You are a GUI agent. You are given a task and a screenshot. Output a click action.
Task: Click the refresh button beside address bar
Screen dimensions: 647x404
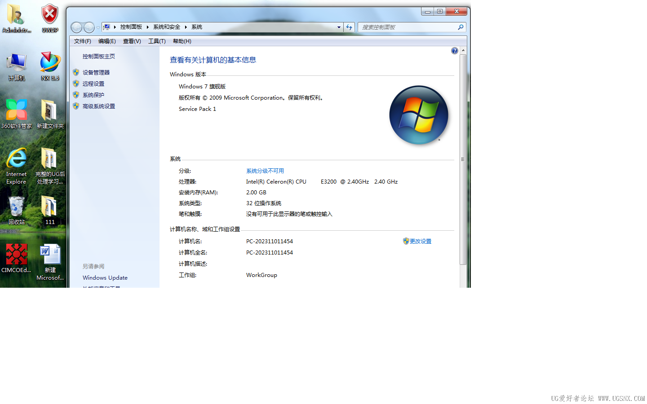(349, 27)
